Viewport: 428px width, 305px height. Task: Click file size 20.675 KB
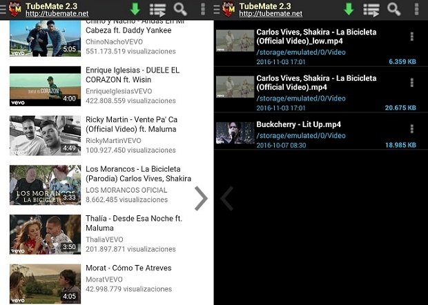tap(400, 108)
